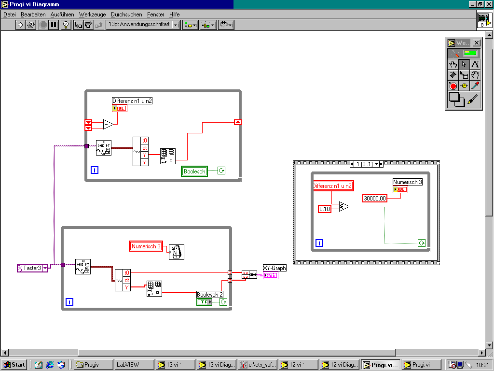Click the Subtract function in upper loop
494x371 pixels.
[108, 124]
